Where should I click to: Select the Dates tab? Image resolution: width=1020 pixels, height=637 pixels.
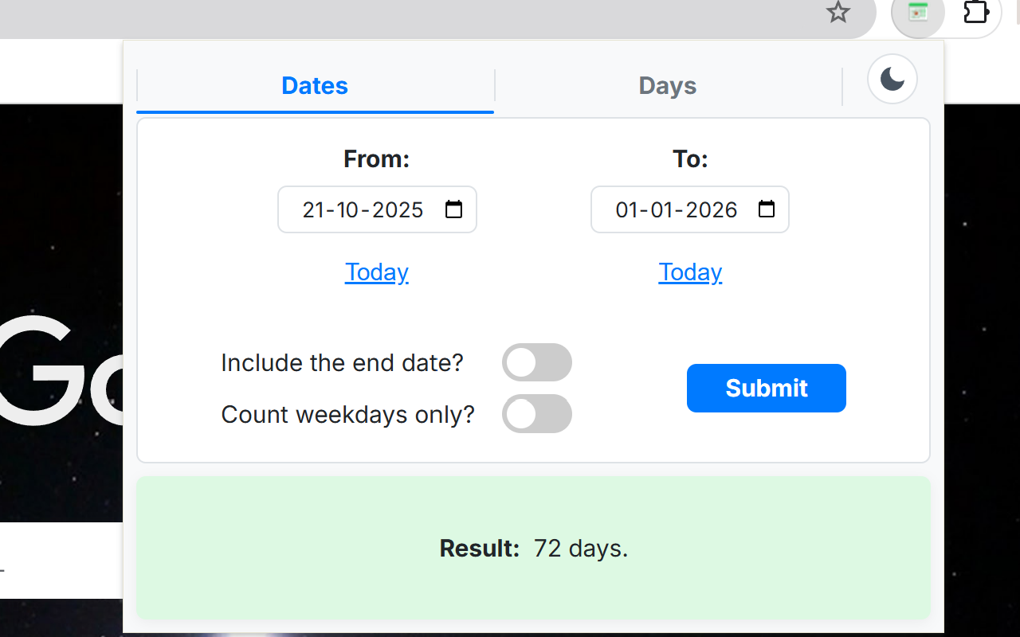click(x=315, y=85)
